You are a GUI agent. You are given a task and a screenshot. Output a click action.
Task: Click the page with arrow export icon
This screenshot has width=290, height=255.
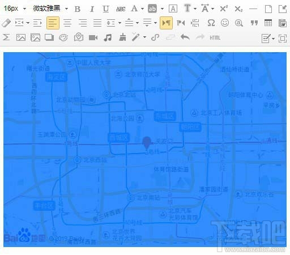(x=283, y=9)
